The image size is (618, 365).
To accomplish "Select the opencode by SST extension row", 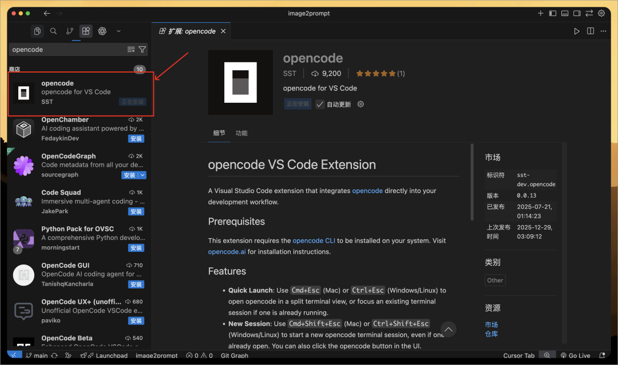I will click(x=81, y=94).
